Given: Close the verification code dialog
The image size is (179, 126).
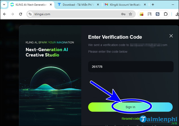Looking at the screenshot, I should (x=171, y=36).
